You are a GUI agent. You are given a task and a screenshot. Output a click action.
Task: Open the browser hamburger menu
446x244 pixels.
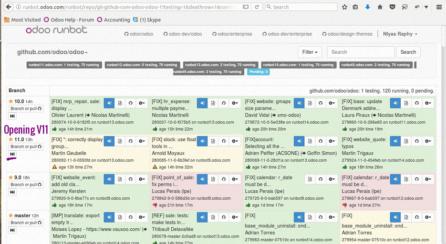pyautogui.click(x=439, y=7)
